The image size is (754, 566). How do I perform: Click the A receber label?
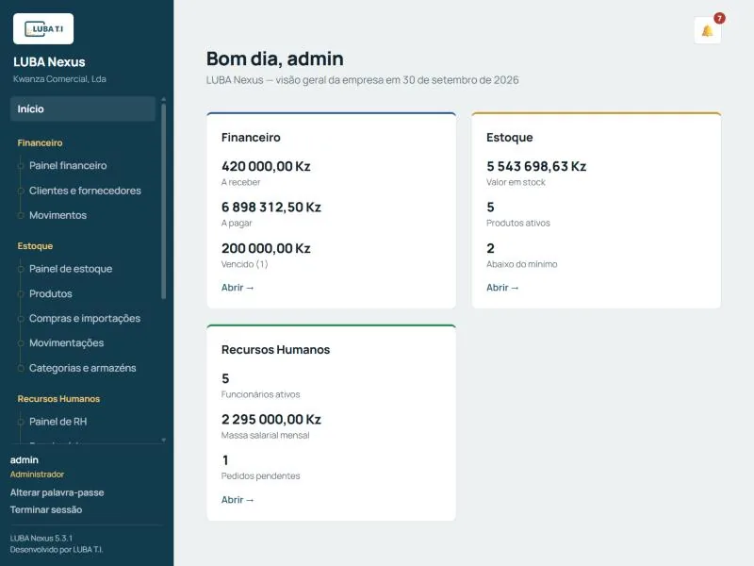240,182
